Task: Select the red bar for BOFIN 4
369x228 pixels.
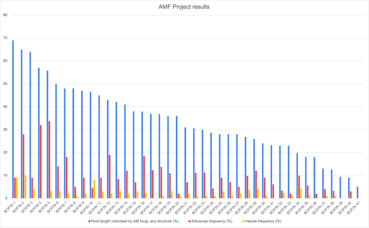Action: pos(41,161)
